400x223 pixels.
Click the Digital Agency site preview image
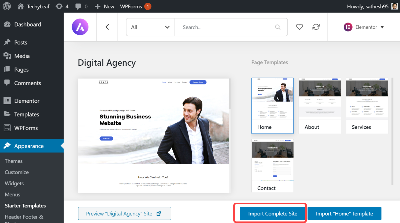tap(154, 136)
